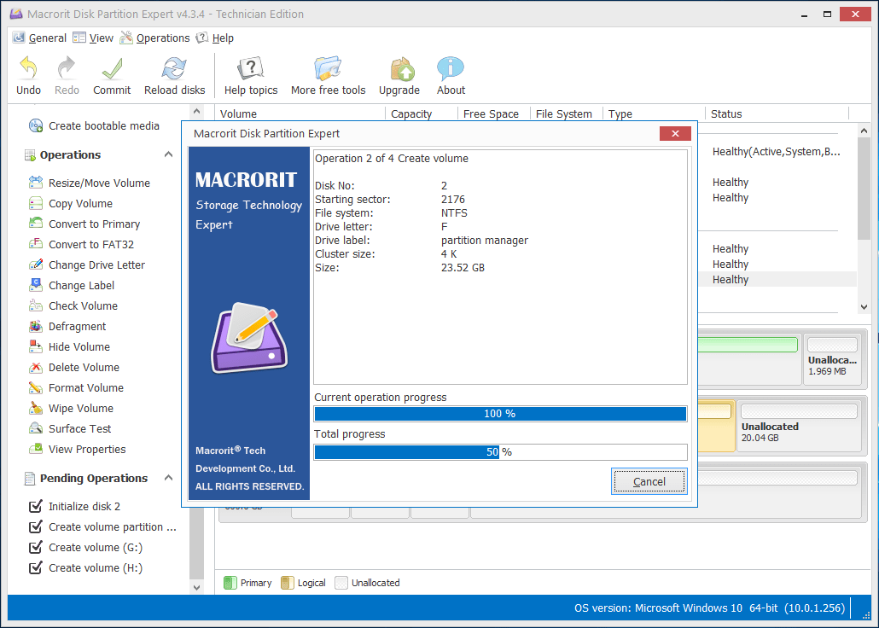879x628 pixels.
Task: Minimize the Macrorit main window
Action: (805, 14)
